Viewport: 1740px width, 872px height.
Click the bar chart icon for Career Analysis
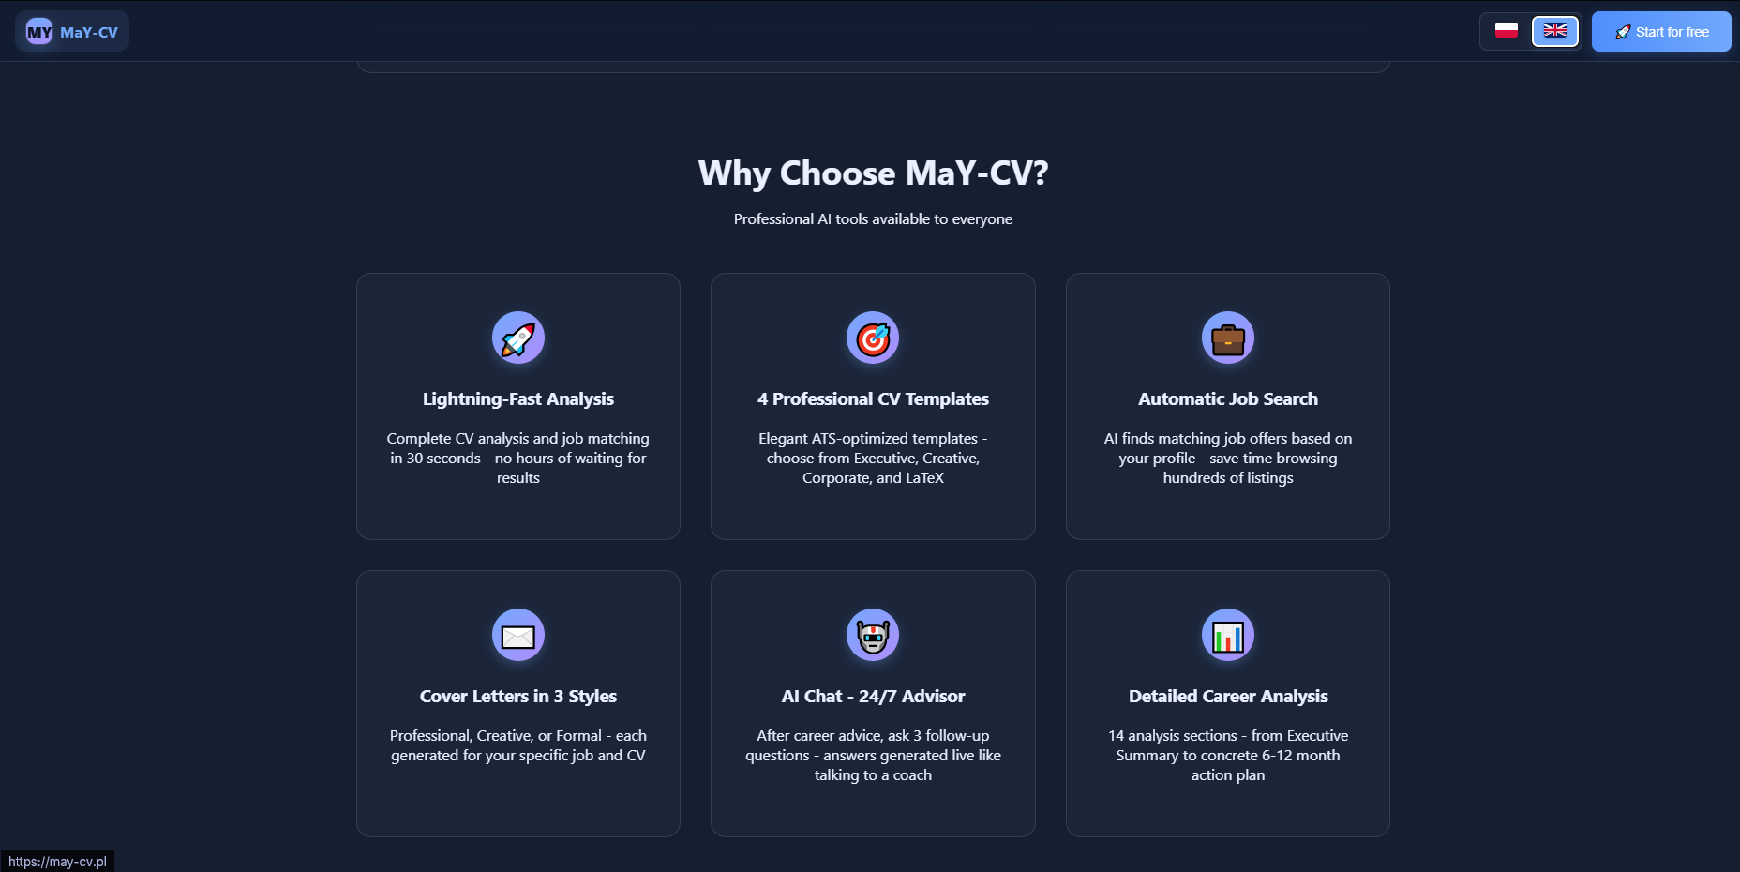[1228, 635]
